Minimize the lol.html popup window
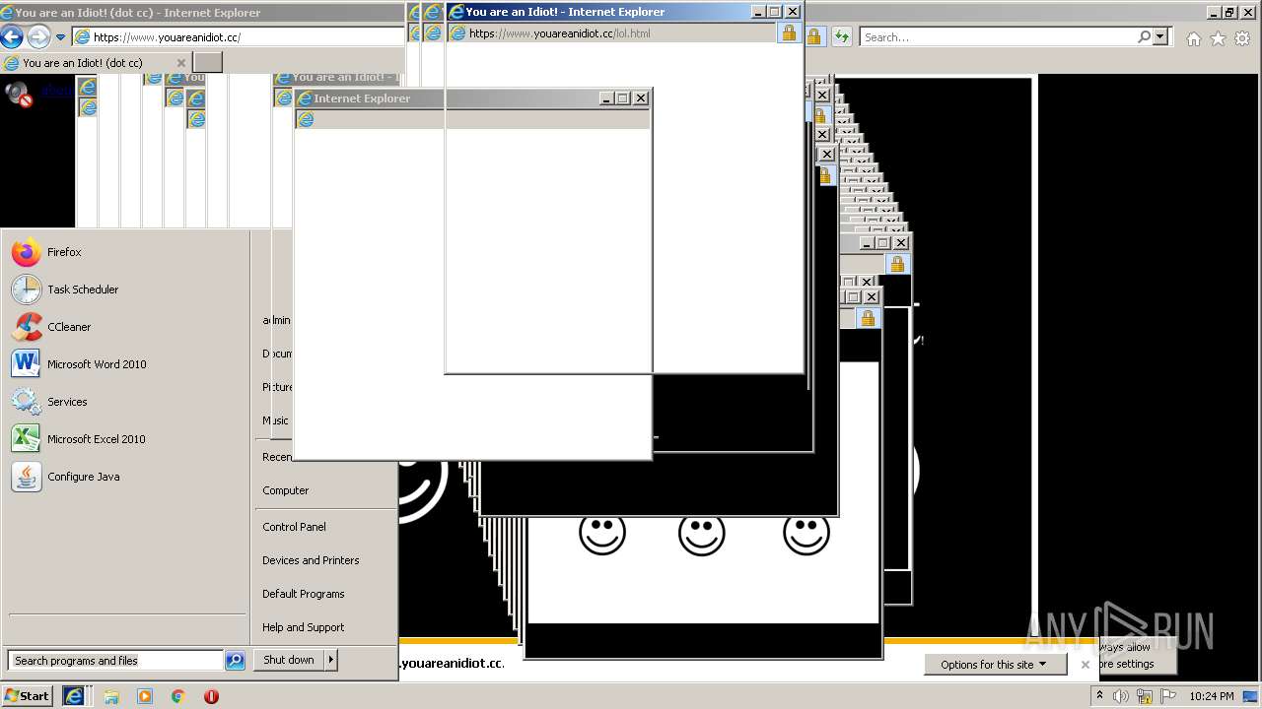Viewport: 1262px width, 709px height. tap(757, 12)
